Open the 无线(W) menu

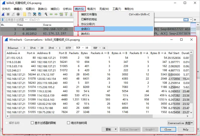pos(104,9)
